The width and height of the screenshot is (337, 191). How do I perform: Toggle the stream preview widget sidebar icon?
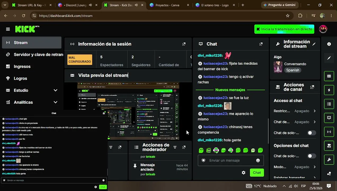(329, 76)
